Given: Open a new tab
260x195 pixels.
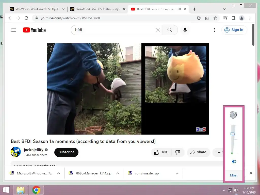Looking at the screenshot, I should point(194,9).
